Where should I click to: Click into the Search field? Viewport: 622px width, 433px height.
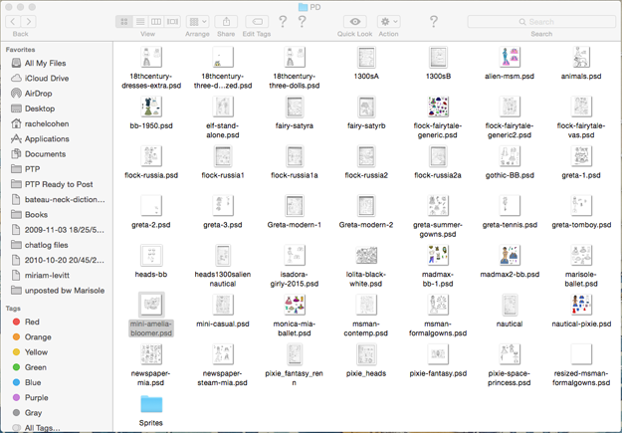(x=541, y=22)
